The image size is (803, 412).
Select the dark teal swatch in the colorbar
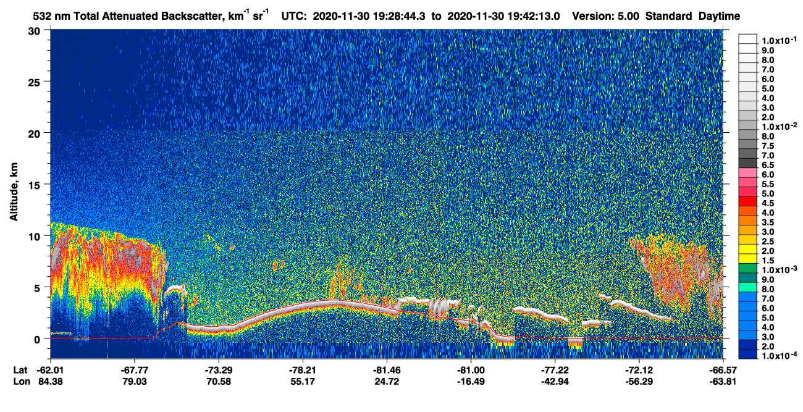[x=747, y=278]
